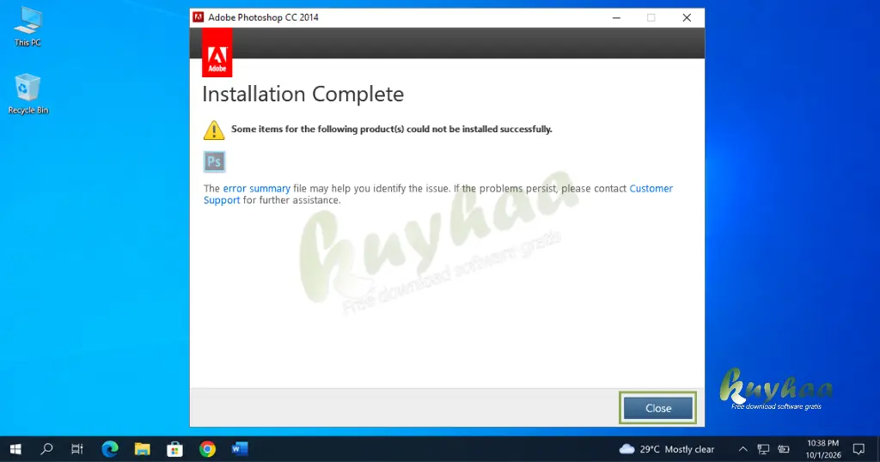Open the weather widget showing 29°C
The width and height of the screenshot is (880, 462).
pyautogui.click(x=666, y=449)
